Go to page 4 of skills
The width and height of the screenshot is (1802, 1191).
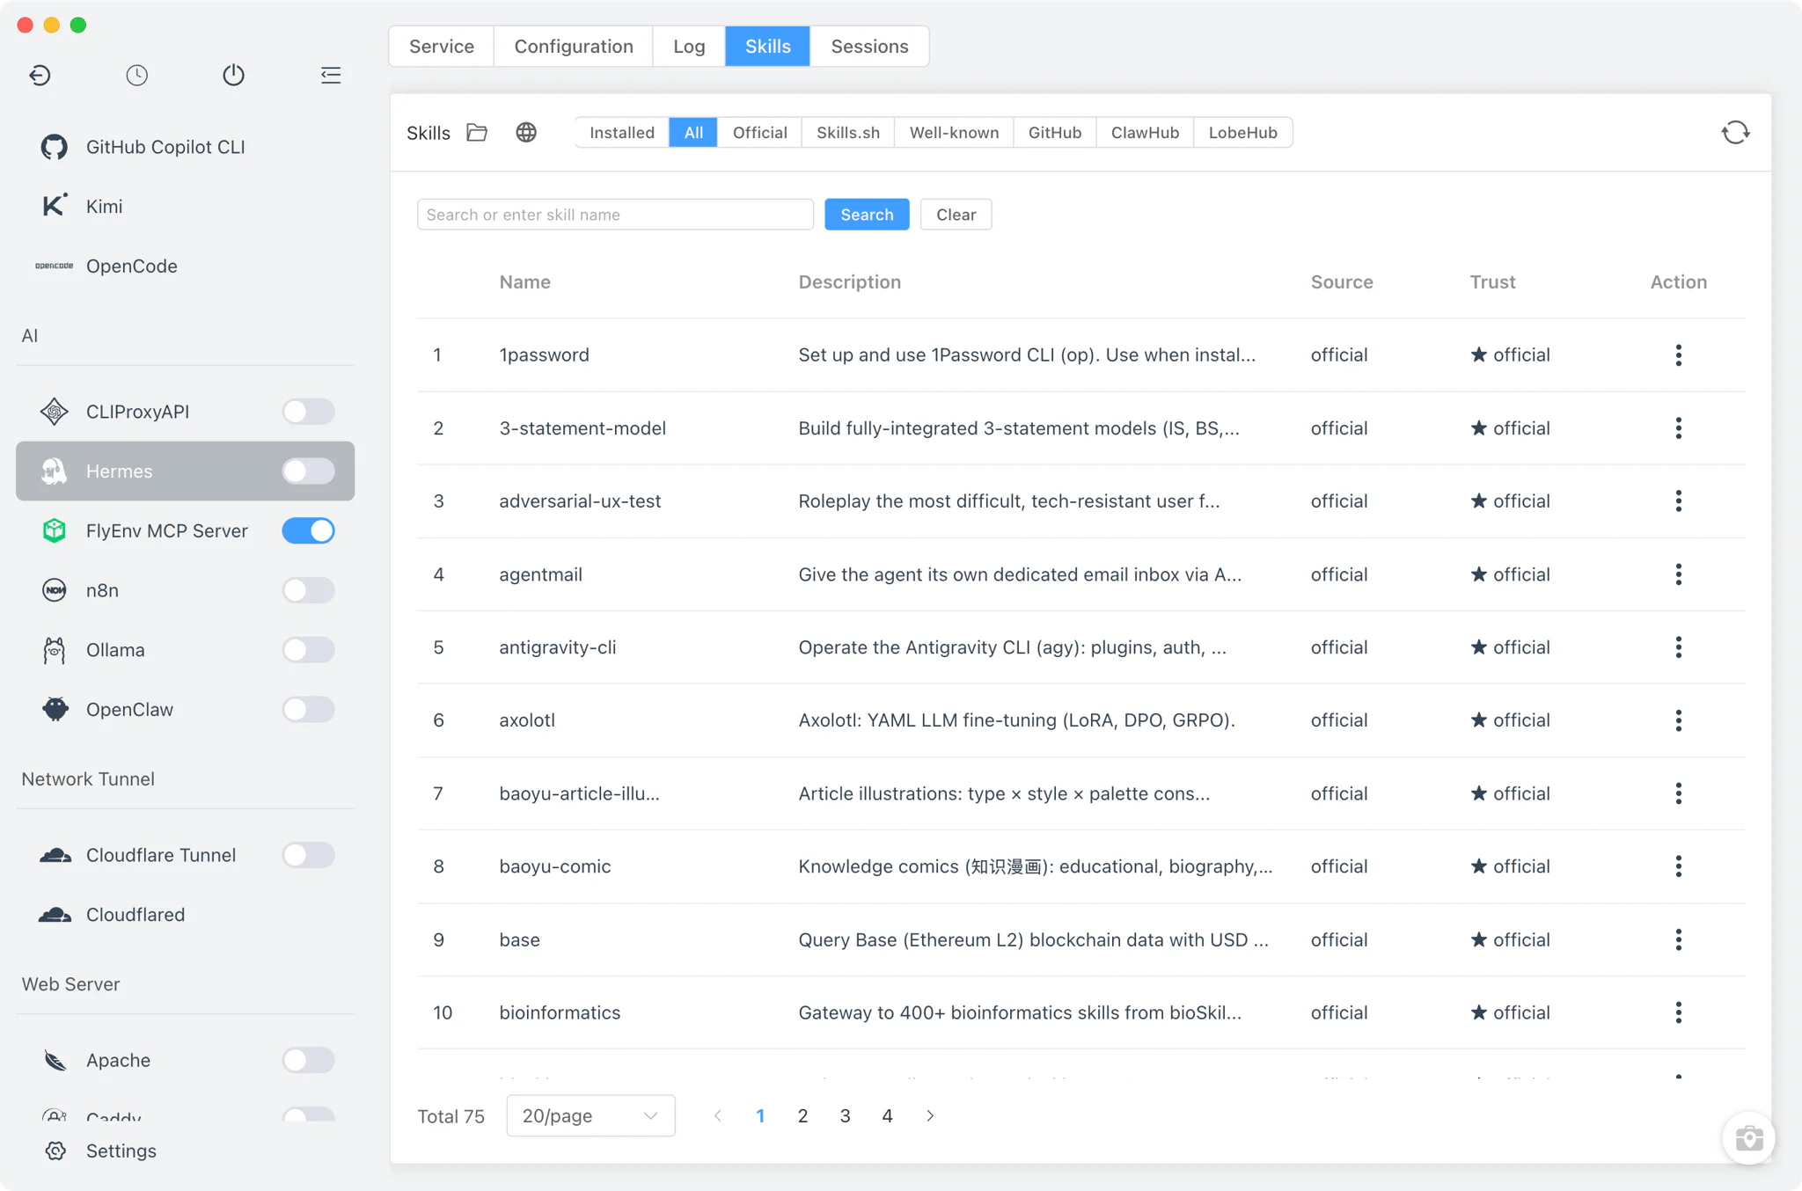tap(887, 1116)
